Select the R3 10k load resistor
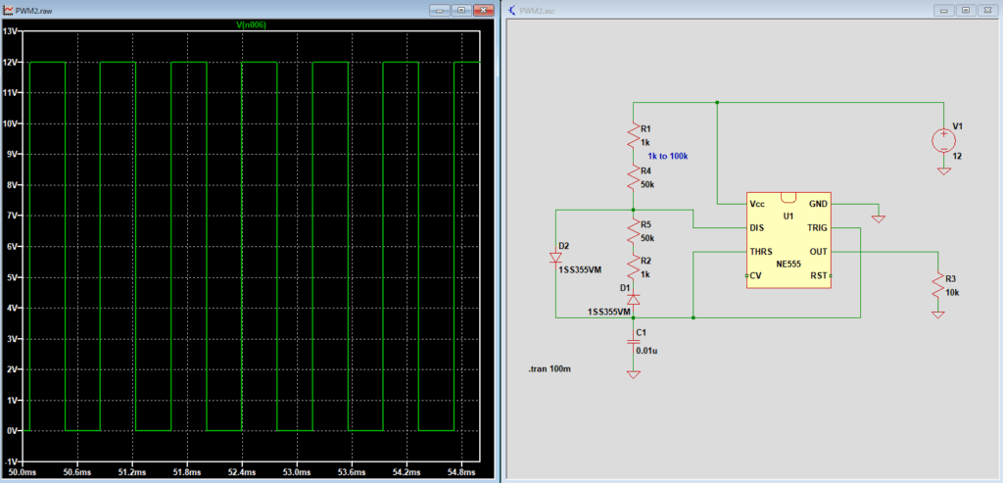 point(937,284)
